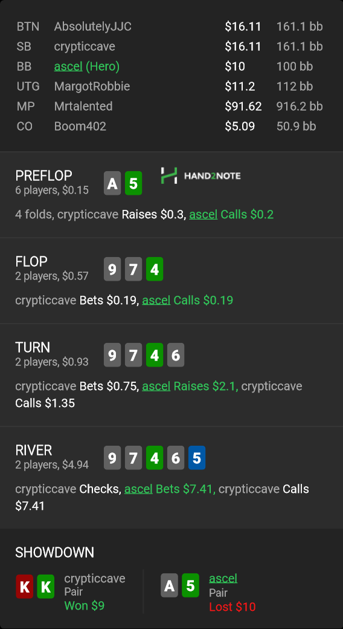This screenshot has height=629, width=343.
Task: Click the red King showdown card
Action: [24, 587]
